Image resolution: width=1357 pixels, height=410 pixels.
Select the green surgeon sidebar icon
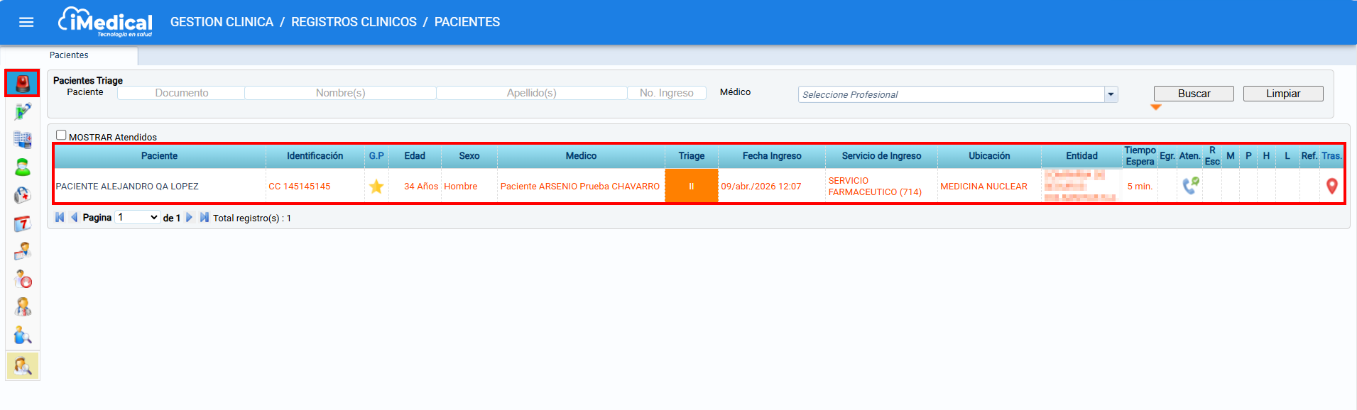tap(23, 167)
